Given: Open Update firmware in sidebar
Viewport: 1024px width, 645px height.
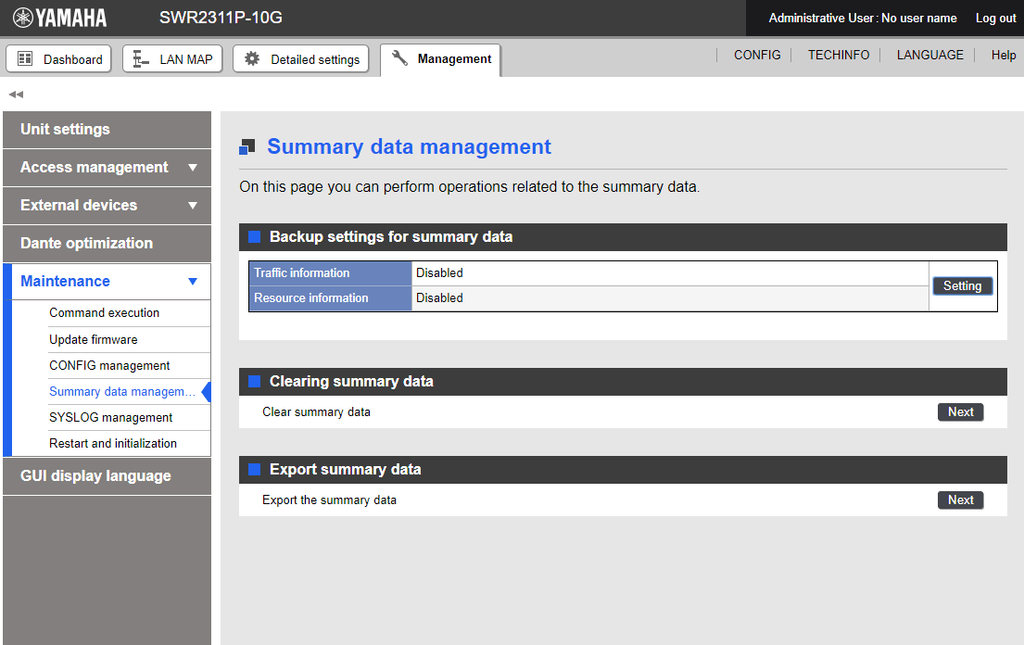Looking at the screenshot, I should tap(94, 339).
